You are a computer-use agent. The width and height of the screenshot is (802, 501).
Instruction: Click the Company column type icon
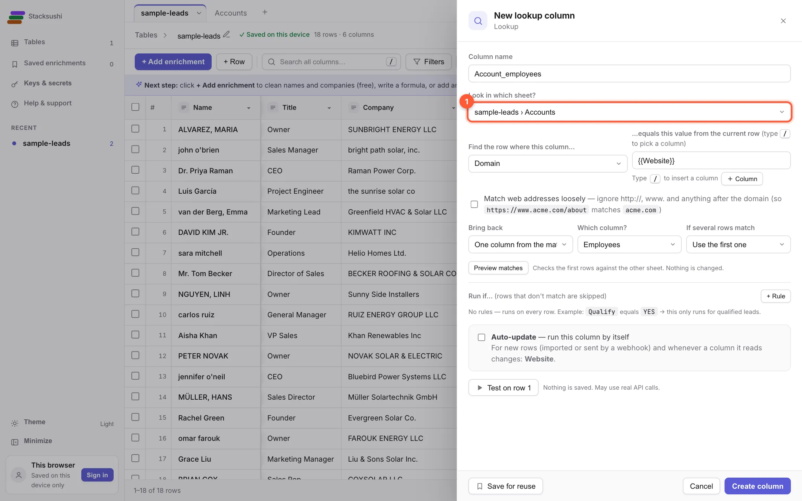pyautogui.click(x=353, y=108)
